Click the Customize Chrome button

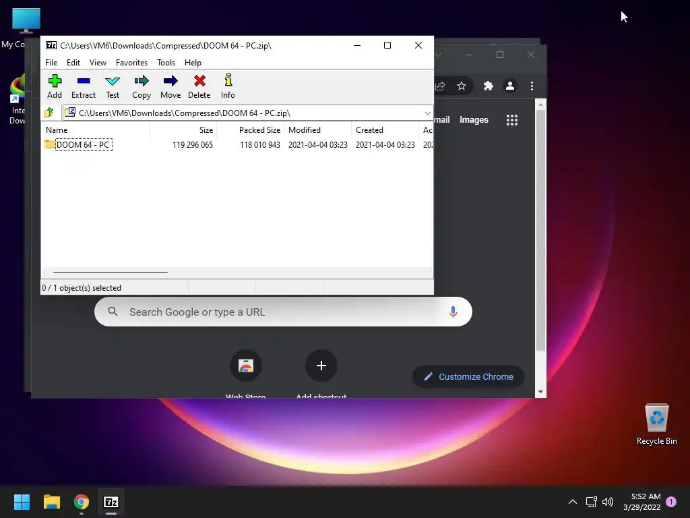(x=468, y=376)
